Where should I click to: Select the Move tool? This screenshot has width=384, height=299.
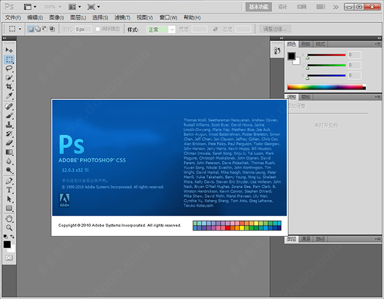pyautogui.click(x=9, y=50)
